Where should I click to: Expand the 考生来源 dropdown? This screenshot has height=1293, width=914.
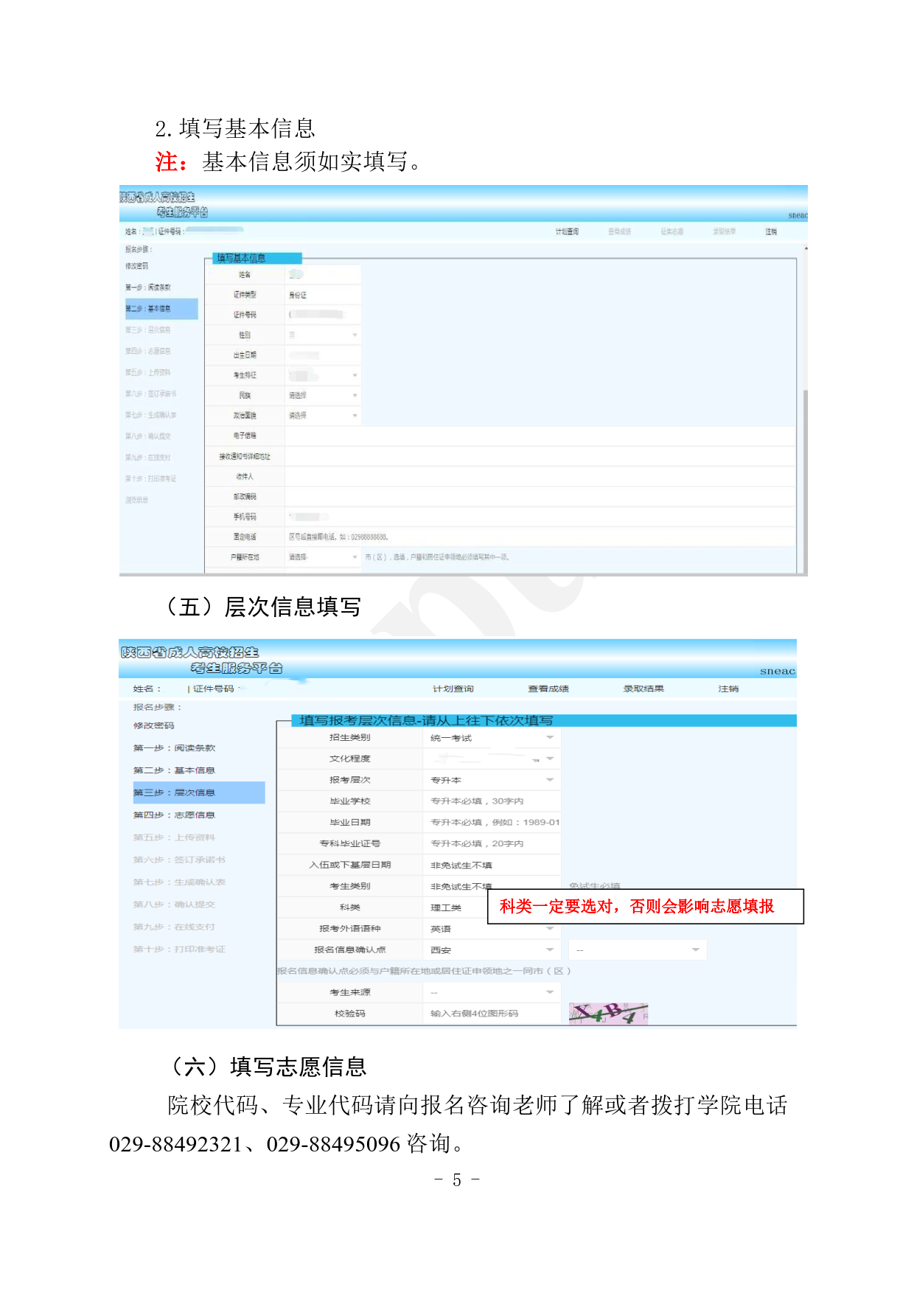click(492, 992)
